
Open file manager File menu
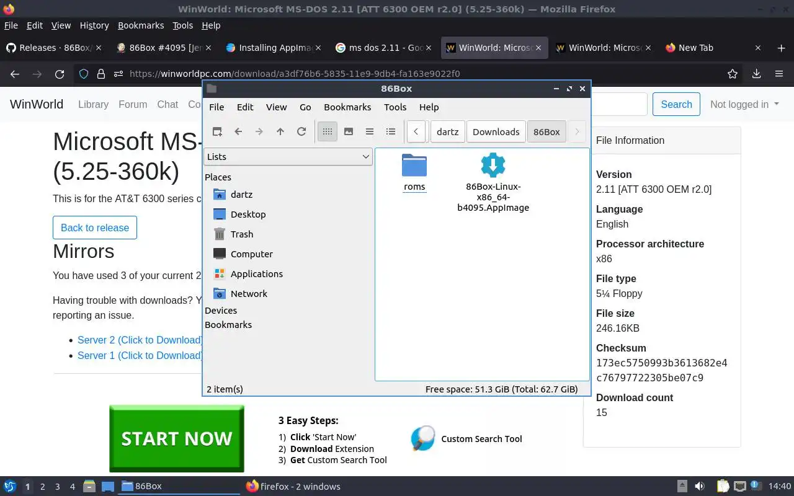point(216,107)
